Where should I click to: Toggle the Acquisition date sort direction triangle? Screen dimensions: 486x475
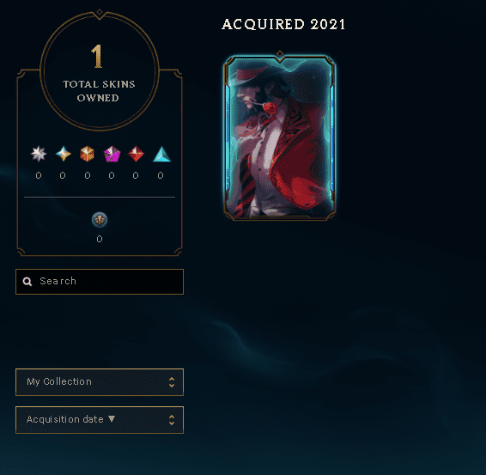click(x=112, y=419)
